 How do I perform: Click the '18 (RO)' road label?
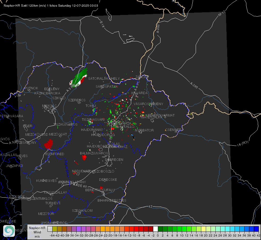[x=243, y=143]
